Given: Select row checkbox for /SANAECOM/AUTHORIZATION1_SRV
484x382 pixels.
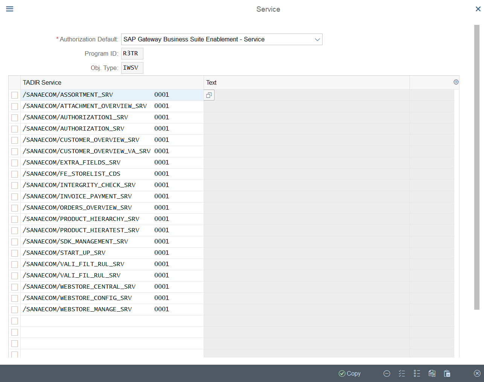Looking at the screenshot, I should coord(15,118).
